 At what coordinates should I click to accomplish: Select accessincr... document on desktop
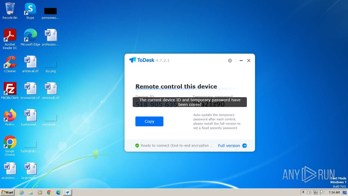click(10, 171)
